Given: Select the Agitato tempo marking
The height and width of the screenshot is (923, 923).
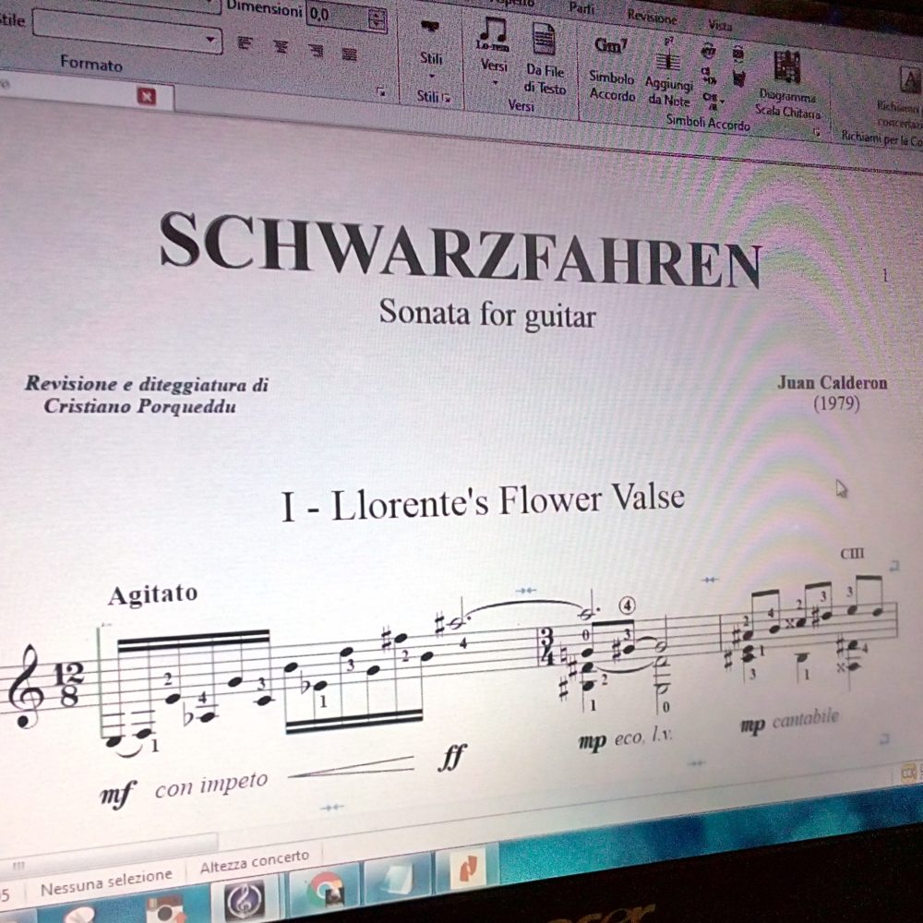Looking at the screenshot, I should pyautogui.click(x=152, y=593).
